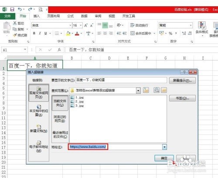Select 电子邮件地址 link-to option
This screenshot has height=178, width=218.
pyautogui.click(x=39, y=147)
